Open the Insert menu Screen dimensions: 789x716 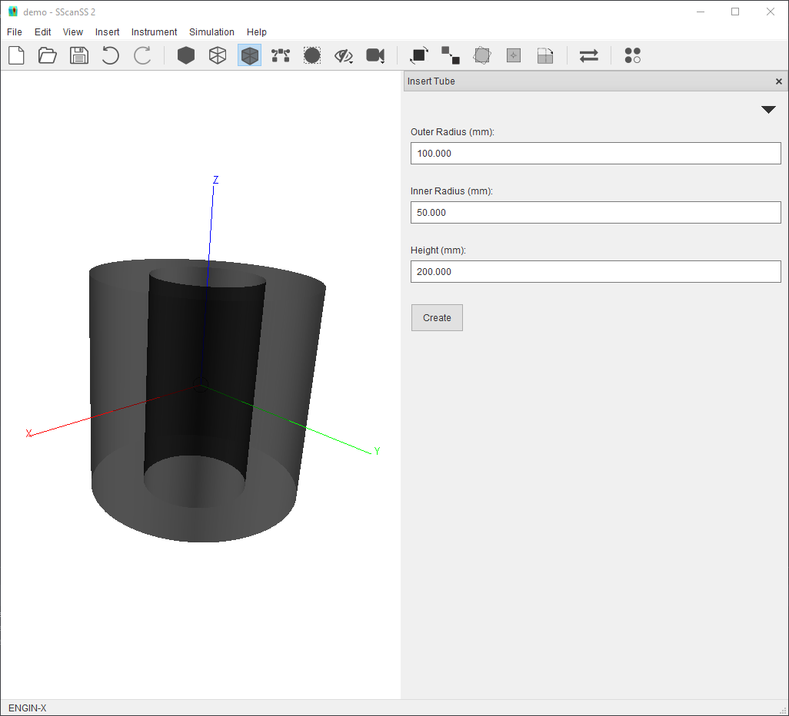tap(107, 32)
